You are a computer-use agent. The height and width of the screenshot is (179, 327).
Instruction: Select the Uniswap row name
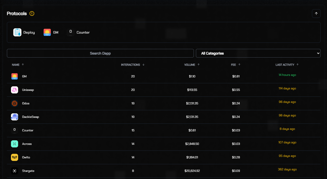point(28,90)
